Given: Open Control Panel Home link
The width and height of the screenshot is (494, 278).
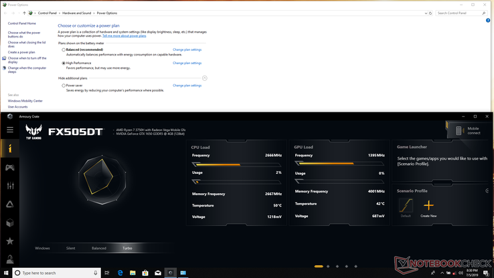Looking at the screenshot, I should pos(21,23).
